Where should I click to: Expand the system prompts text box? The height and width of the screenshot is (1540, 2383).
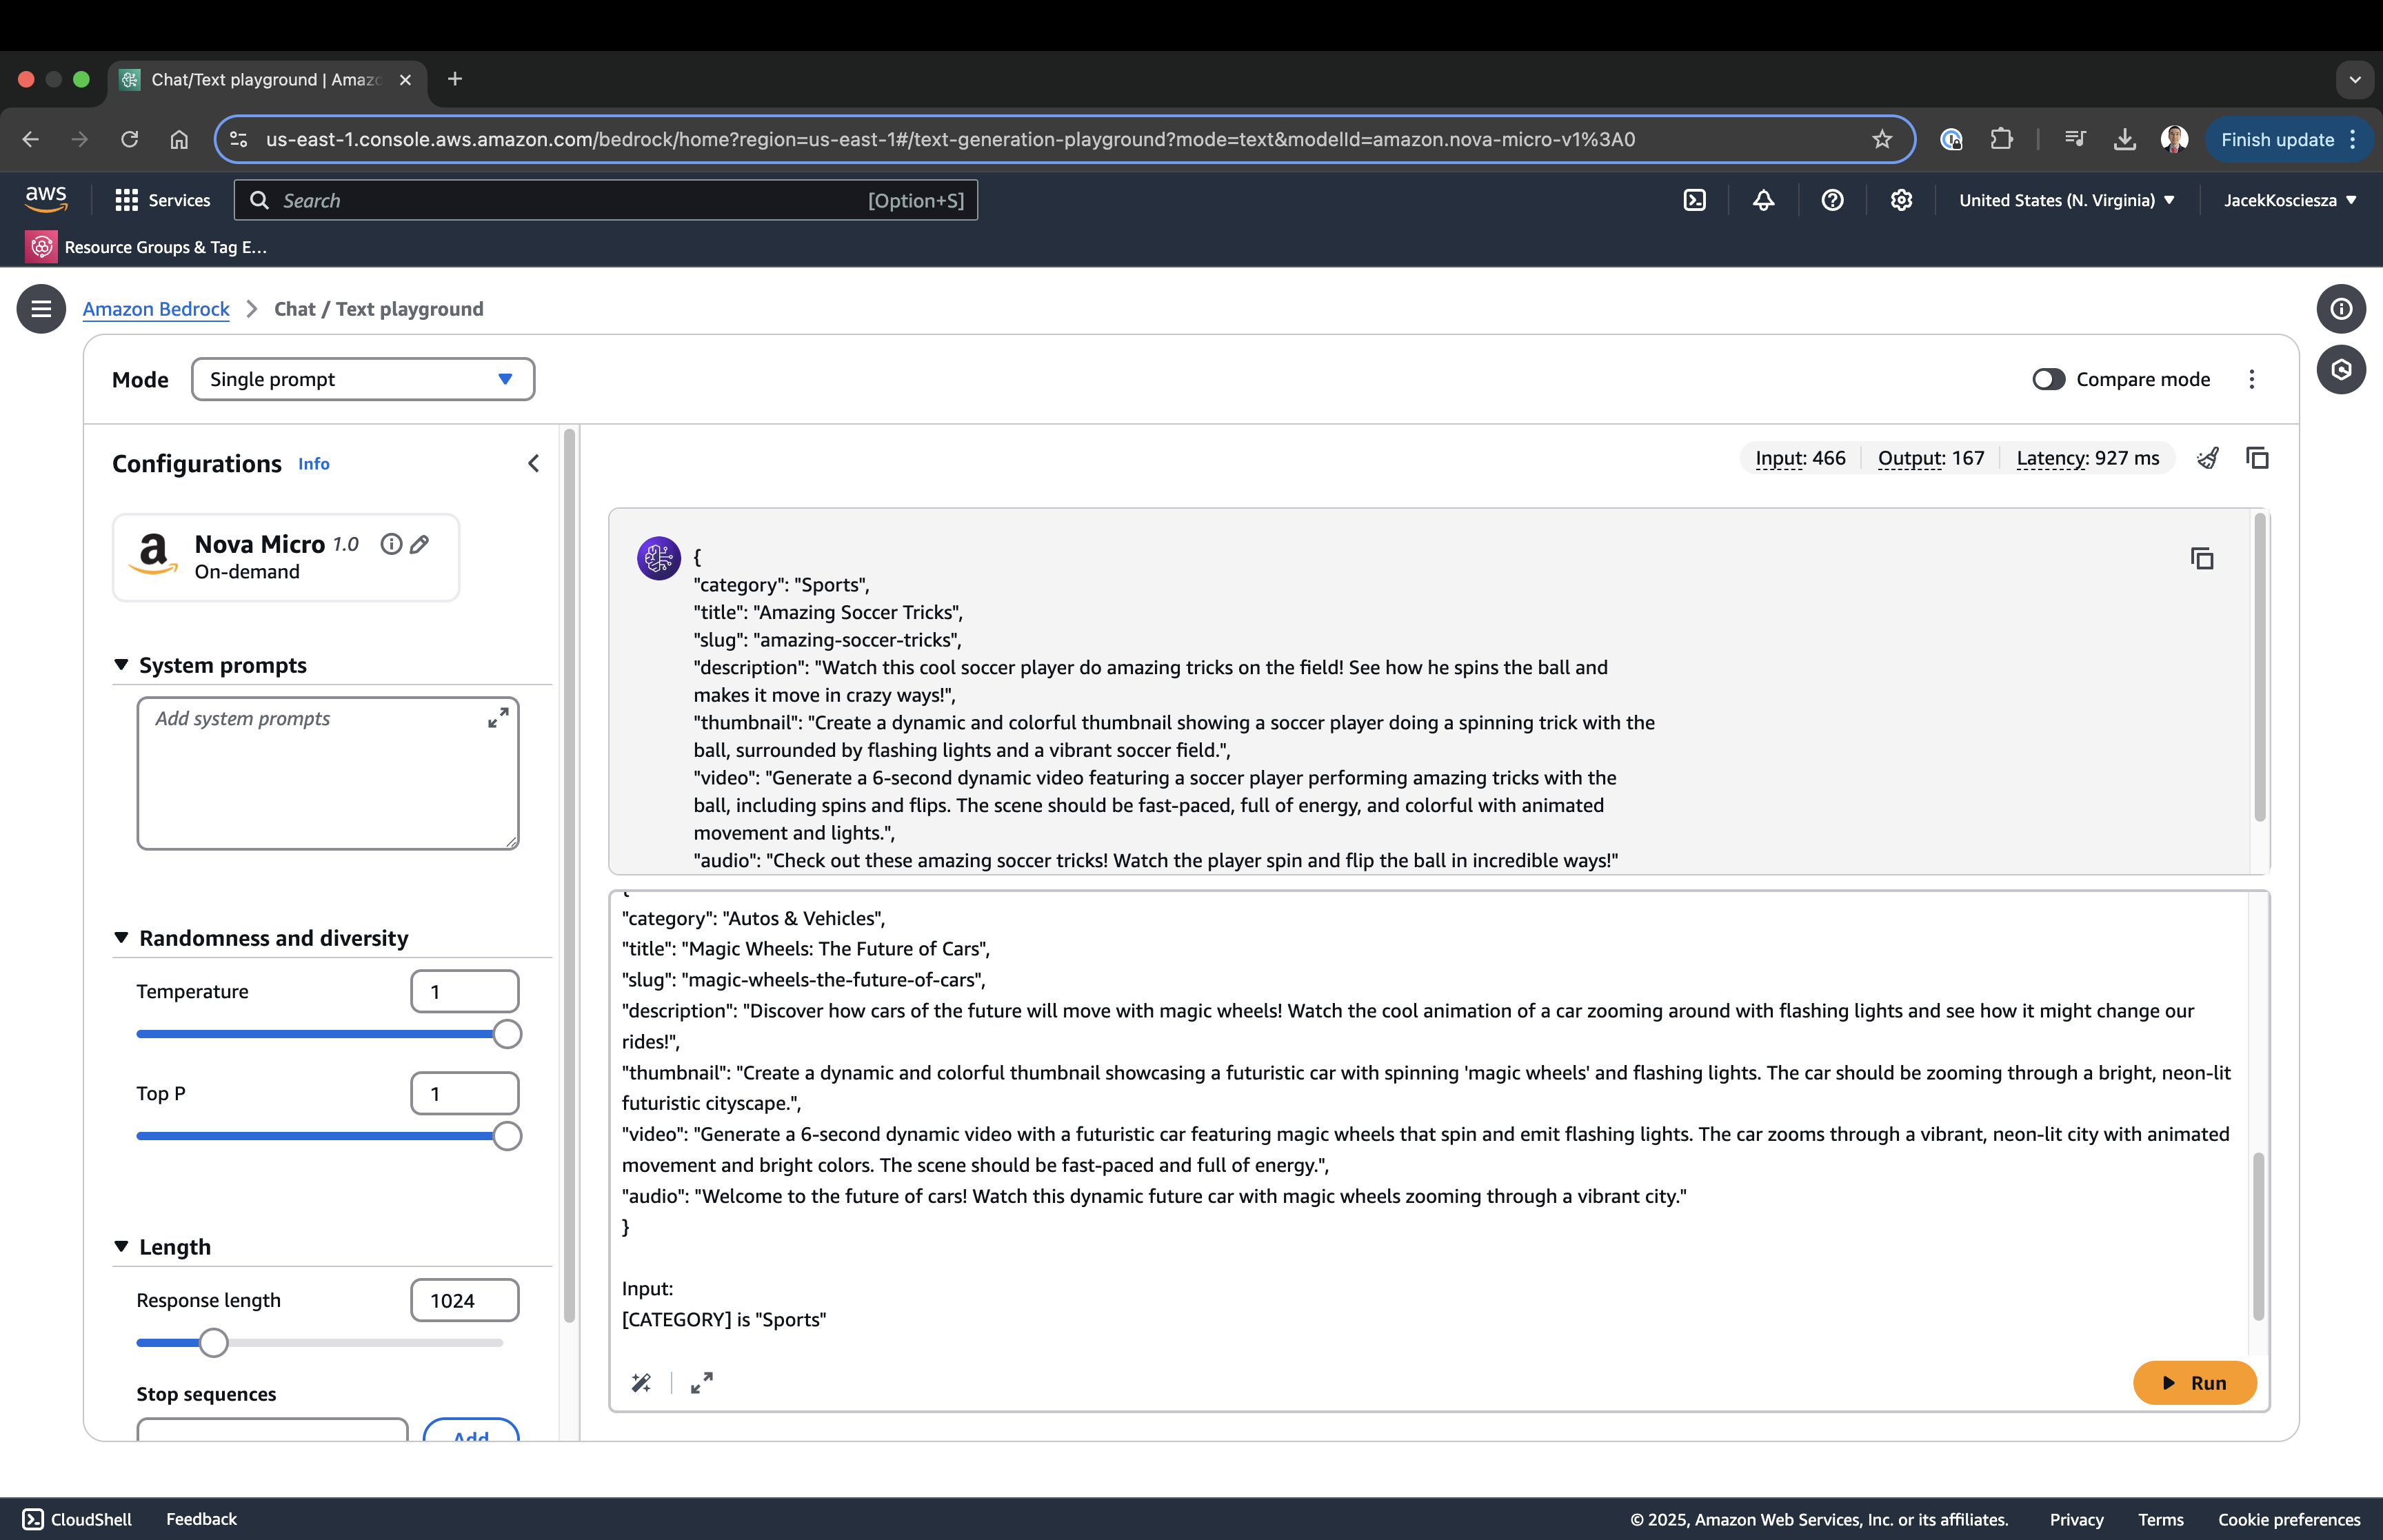[498, 718]
